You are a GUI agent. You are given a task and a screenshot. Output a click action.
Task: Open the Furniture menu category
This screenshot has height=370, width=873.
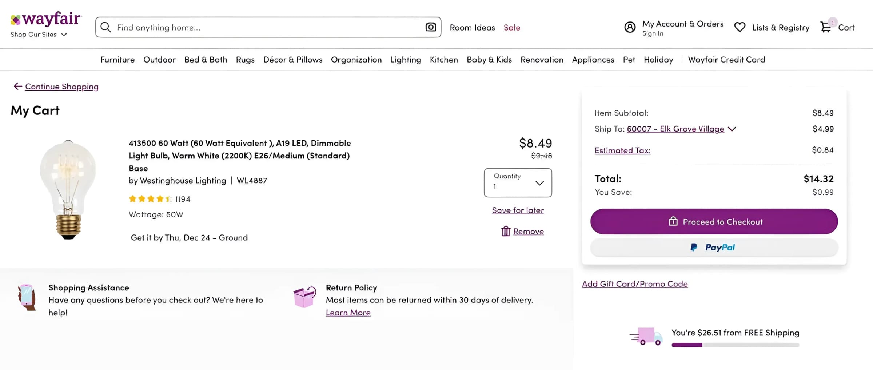coord(117,60)
